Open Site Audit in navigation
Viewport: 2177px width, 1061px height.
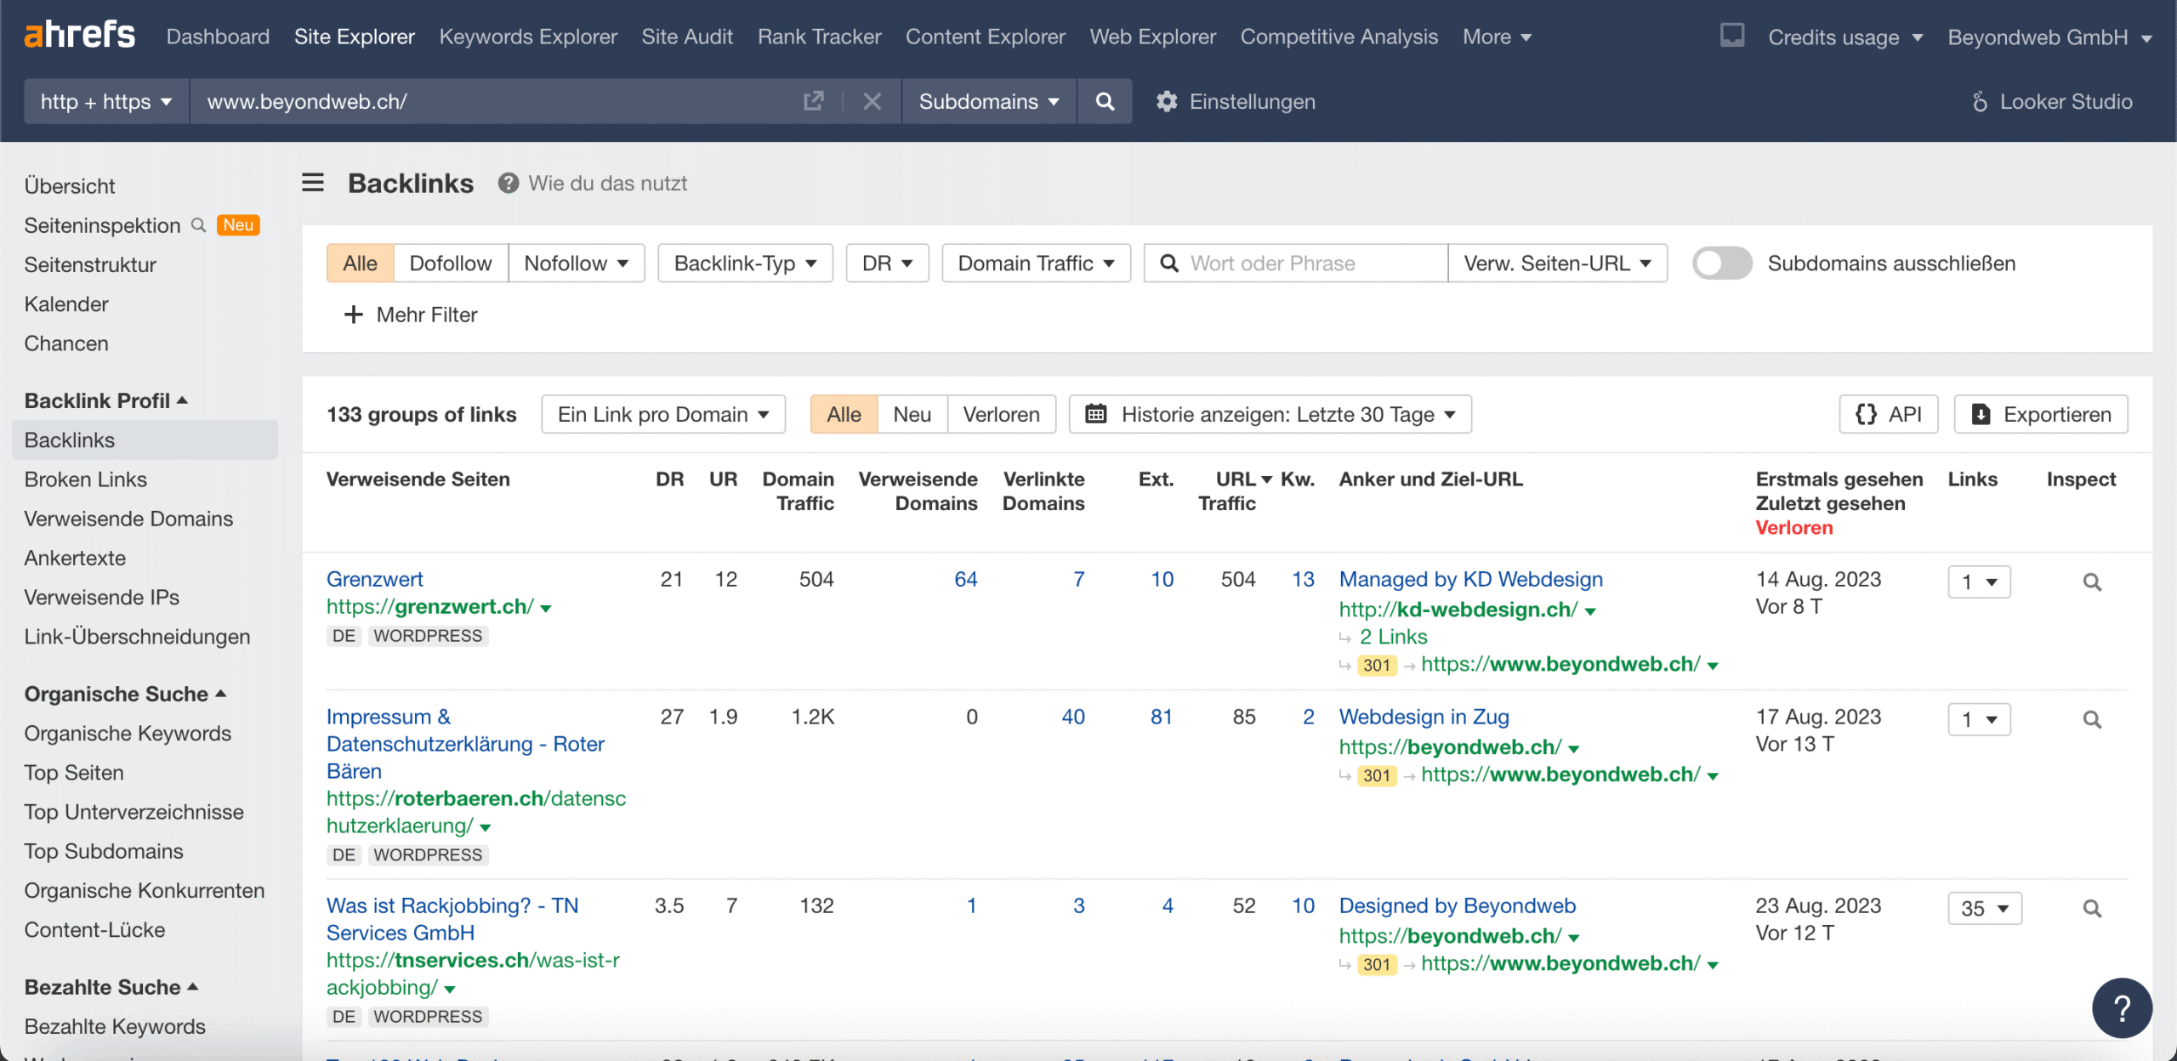pyautogui.click(x=687, y=37)
